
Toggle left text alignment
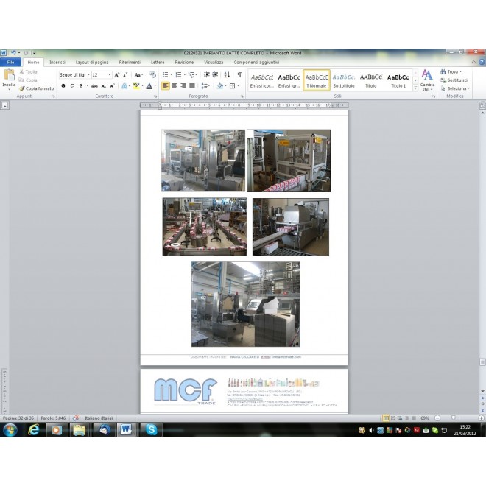(x=166, y=85)
